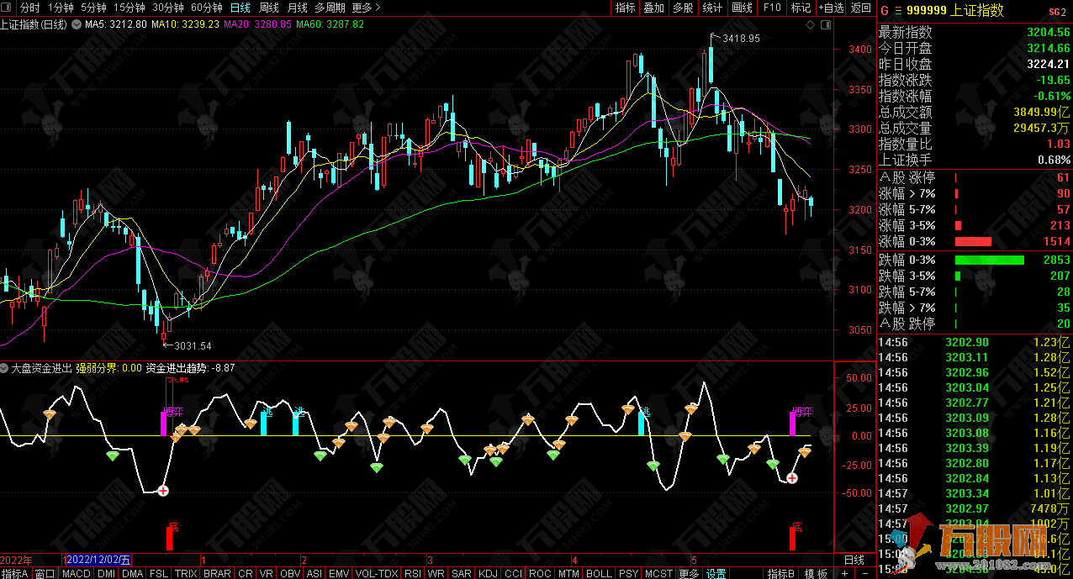
Task: Switch to 月线 monthly chart
Action: click(x=298, y=8)
